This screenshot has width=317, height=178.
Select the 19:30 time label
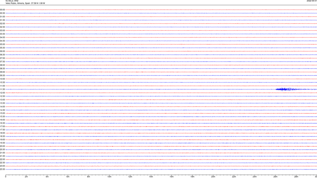coord(2,143)
